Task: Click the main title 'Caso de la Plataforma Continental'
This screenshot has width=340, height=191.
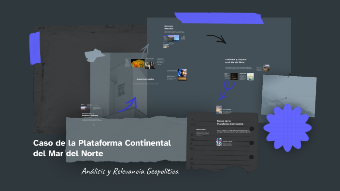Action: (x=102, y=143)
